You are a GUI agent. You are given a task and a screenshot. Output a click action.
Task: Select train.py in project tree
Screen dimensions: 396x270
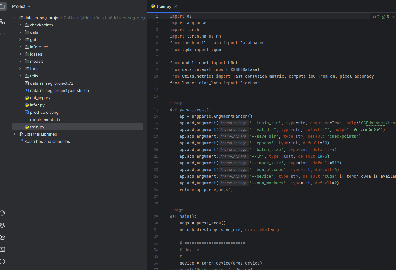[77, 127]
